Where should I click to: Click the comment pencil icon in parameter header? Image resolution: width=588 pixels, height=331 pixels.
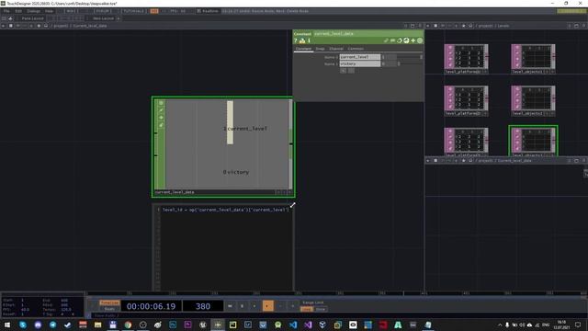386,40
